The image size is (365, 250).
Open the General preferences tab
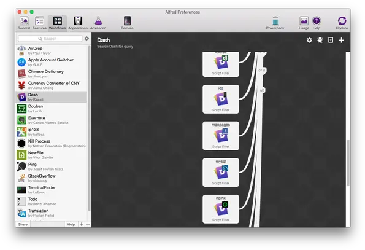pos(24,23)
